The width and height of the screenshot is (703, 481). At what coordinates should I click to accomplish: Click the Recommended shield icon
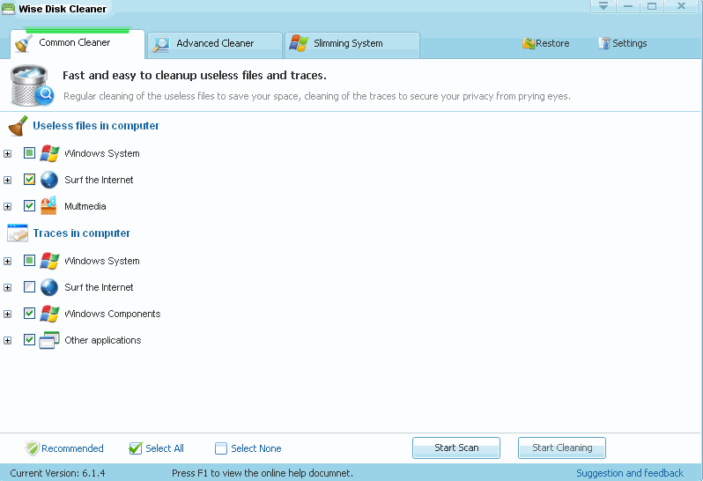point(33,448)
